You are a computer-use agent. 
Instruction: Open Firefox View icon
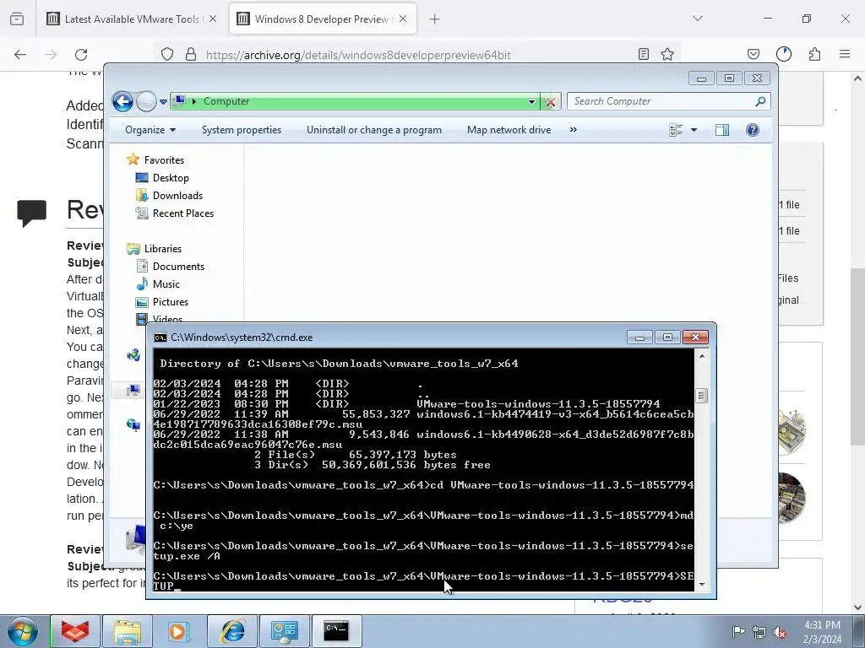(17, 19)
